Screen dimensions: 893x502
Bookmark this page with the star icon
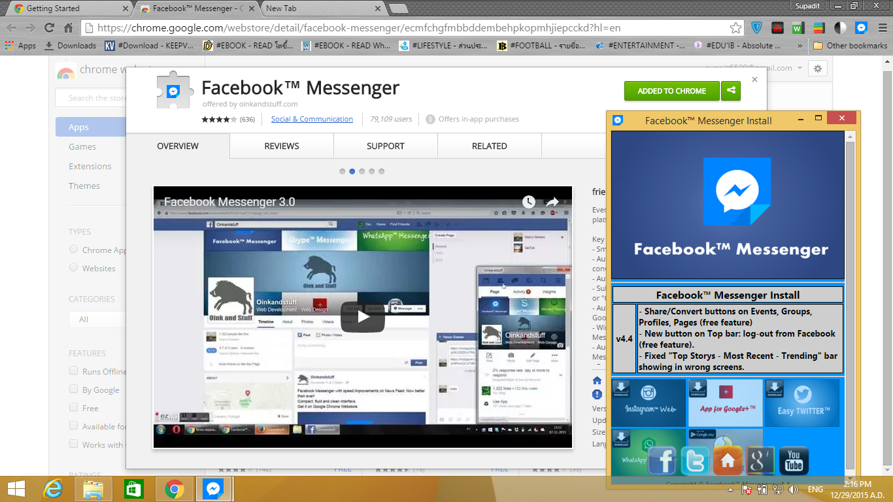pyautogui.click(x=735, y=28)
